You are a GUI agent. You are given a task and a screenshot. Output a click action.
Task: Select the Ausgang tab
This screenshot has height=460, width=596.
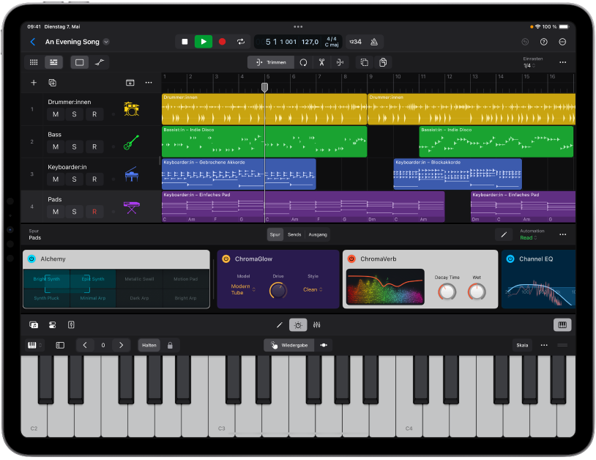pos(318,235)
